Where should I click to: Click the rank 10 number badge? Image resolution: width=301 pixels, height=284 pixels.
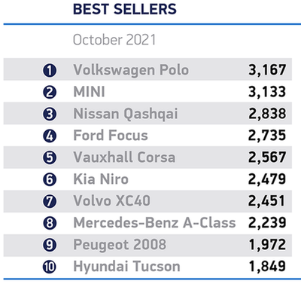tap(50, 267)
